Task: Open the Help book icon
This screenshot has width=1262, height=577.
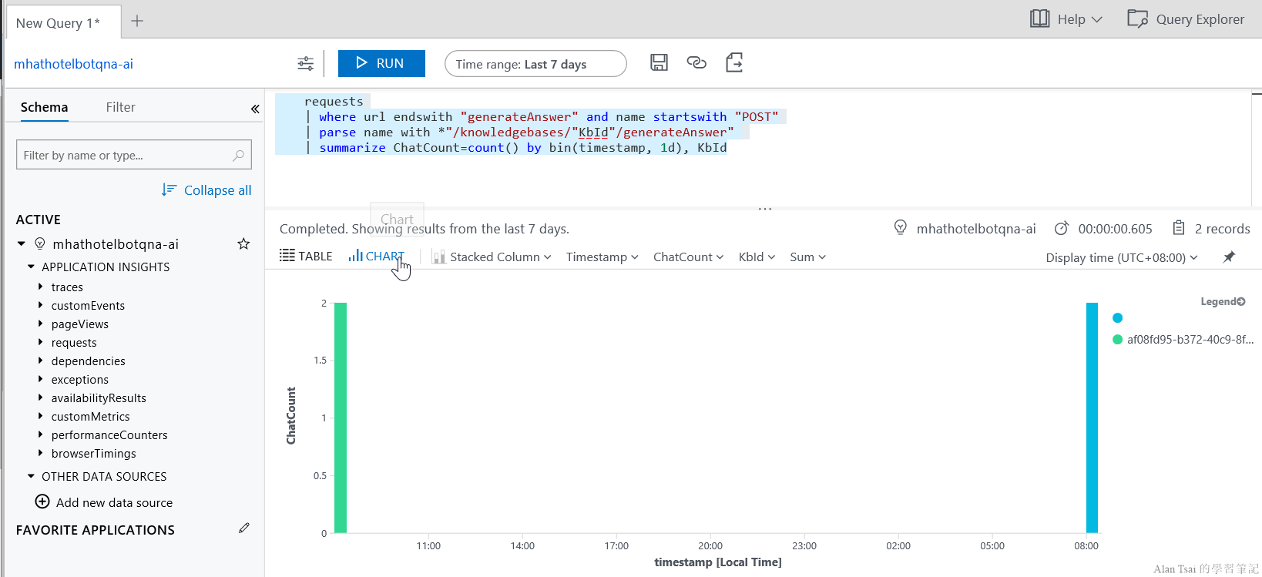Action: [x=1040, y=18]
